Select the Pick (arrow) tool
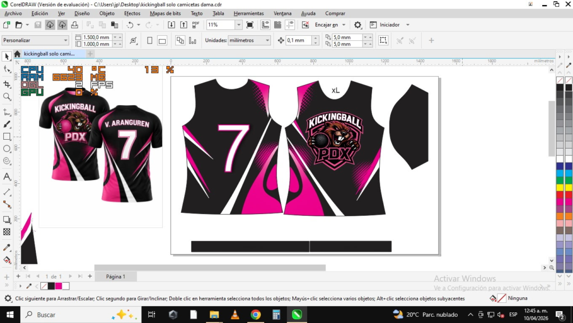The image size is (573, 323). click(7, 56)
